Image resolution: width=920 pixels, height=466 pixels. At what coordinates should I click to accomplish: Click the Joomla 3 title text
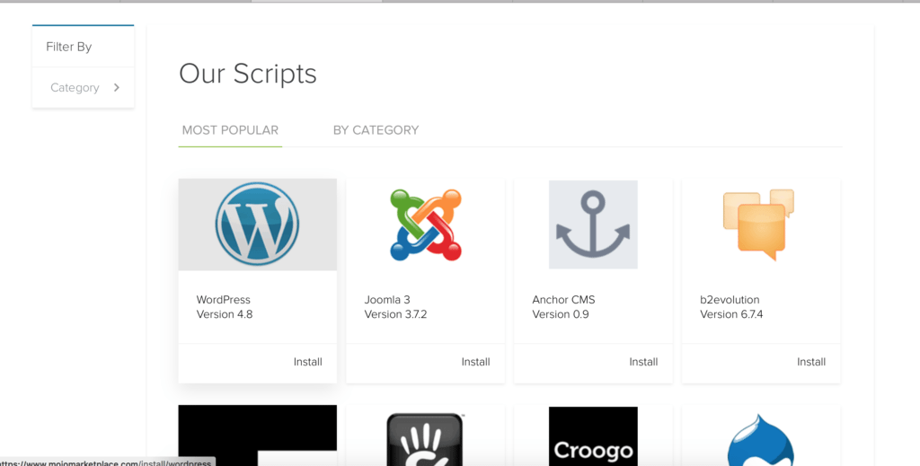tap(387, 300)
